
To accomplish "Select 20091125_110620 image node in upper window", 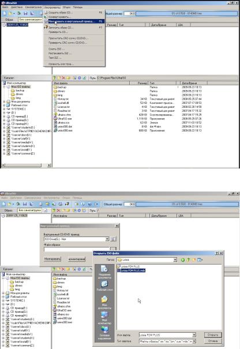I will coord(15,25).
